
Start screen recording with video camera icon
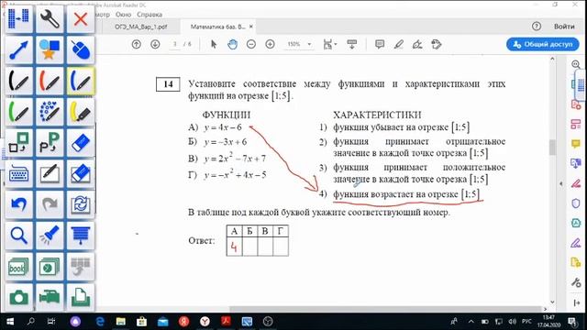pos(50,297)
